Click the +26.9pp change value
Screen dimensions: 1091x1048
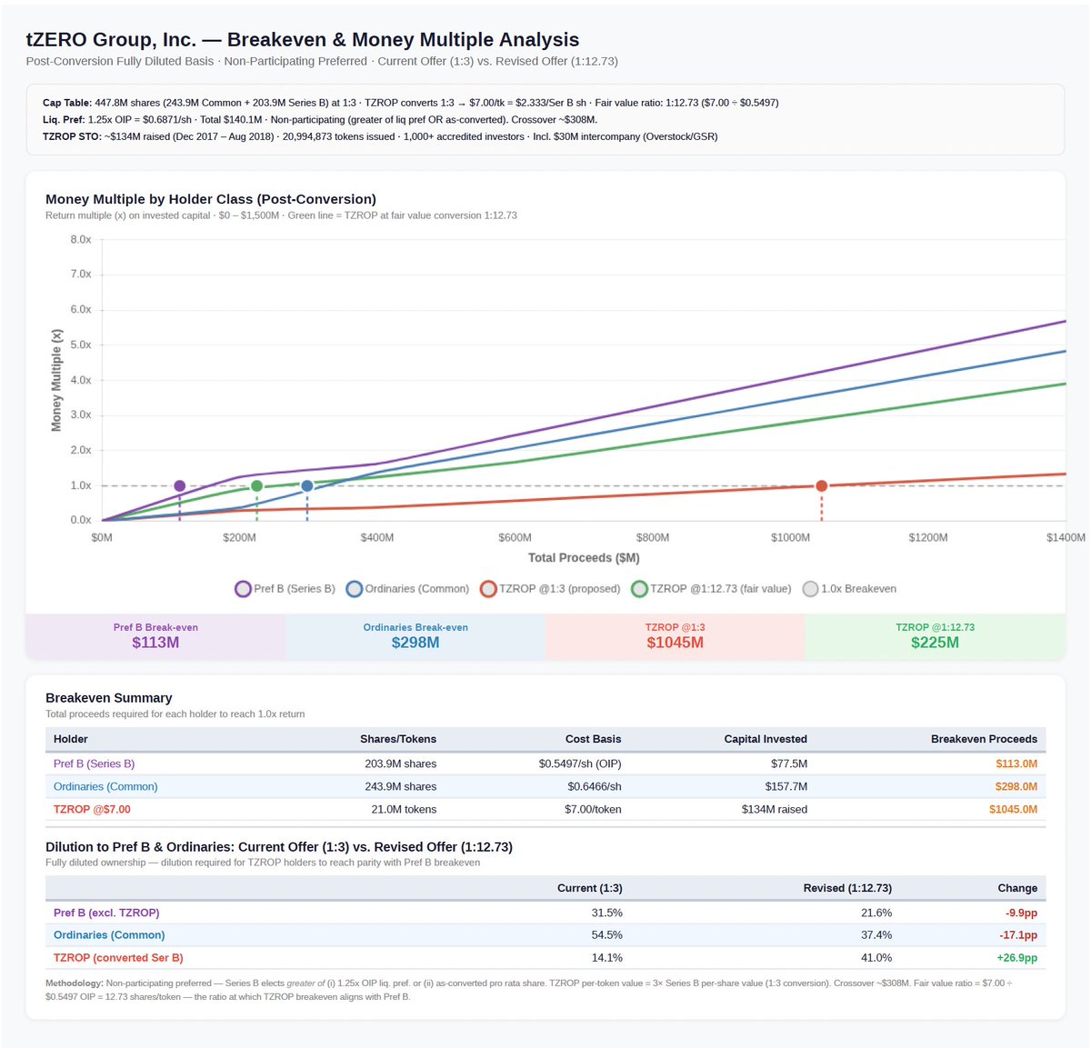coord(1017,957)
